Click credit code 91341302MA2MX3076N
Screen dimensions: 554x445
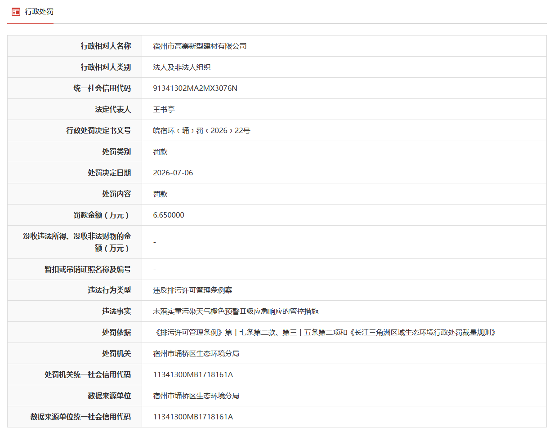click(195, 88)
